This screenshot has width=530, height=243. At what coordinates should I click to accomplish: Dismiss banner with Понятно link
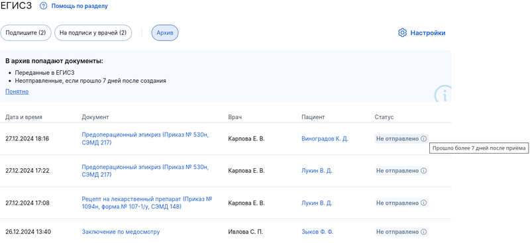(x=17, y=91)
